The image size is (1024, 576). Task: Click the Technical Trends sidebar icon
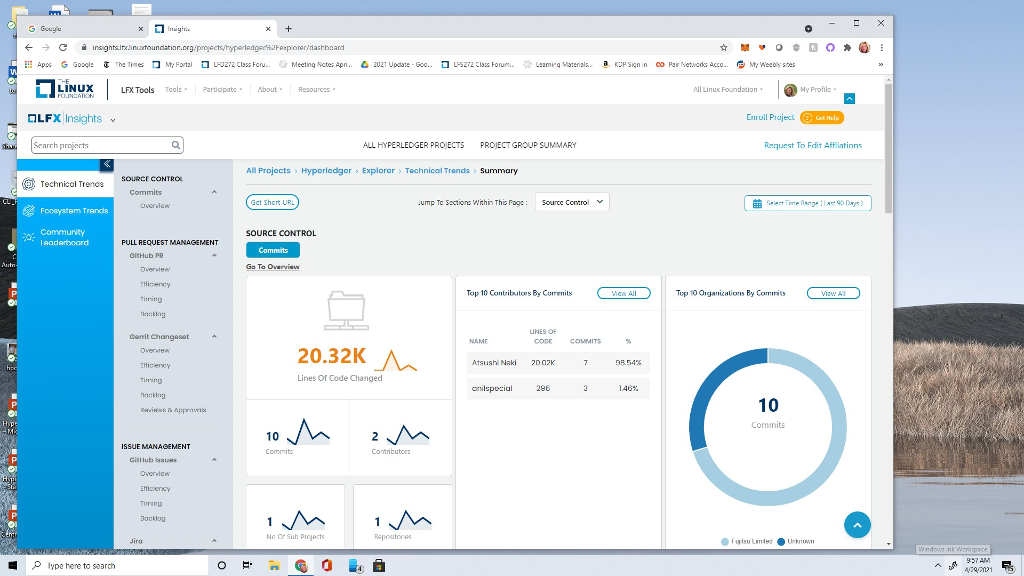point(29,184)
